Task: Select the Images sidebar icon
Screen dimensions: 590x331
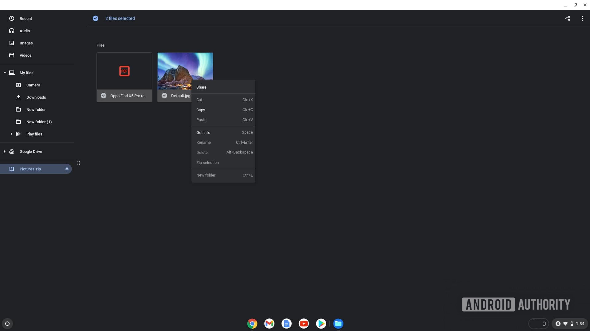Action: pos(12,43)
